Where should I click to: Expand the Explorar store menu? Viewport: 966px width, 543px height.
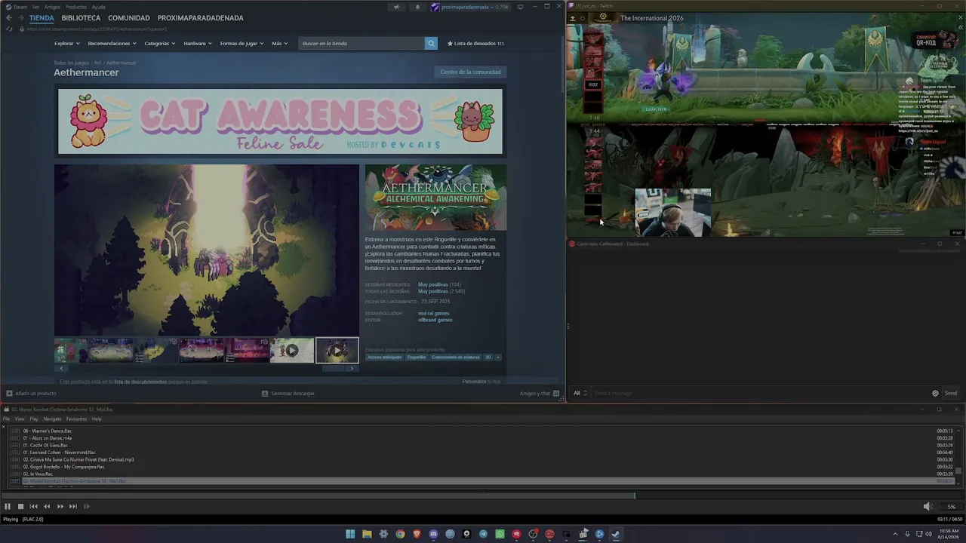click(66, 43)
